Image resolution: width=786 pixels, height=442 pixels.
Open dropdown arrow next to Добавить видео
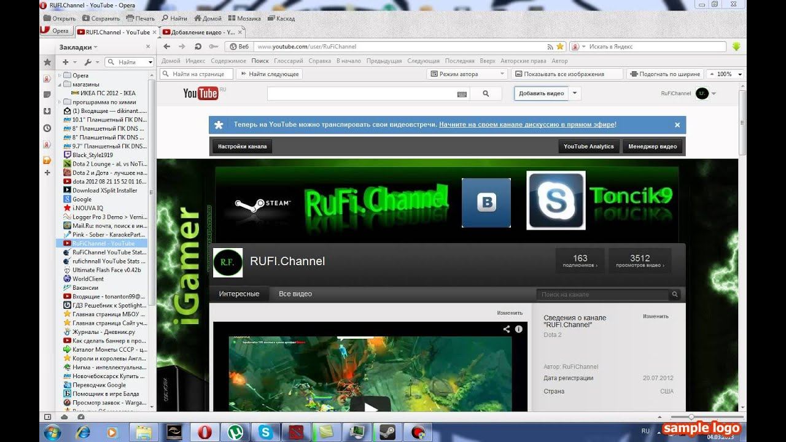(x=575, y=93)
